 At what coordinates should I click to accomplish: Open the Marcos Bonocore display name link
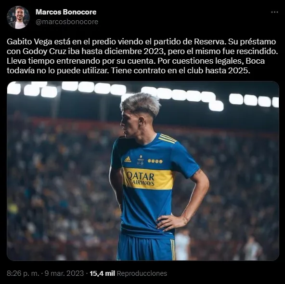coord(66,12)
